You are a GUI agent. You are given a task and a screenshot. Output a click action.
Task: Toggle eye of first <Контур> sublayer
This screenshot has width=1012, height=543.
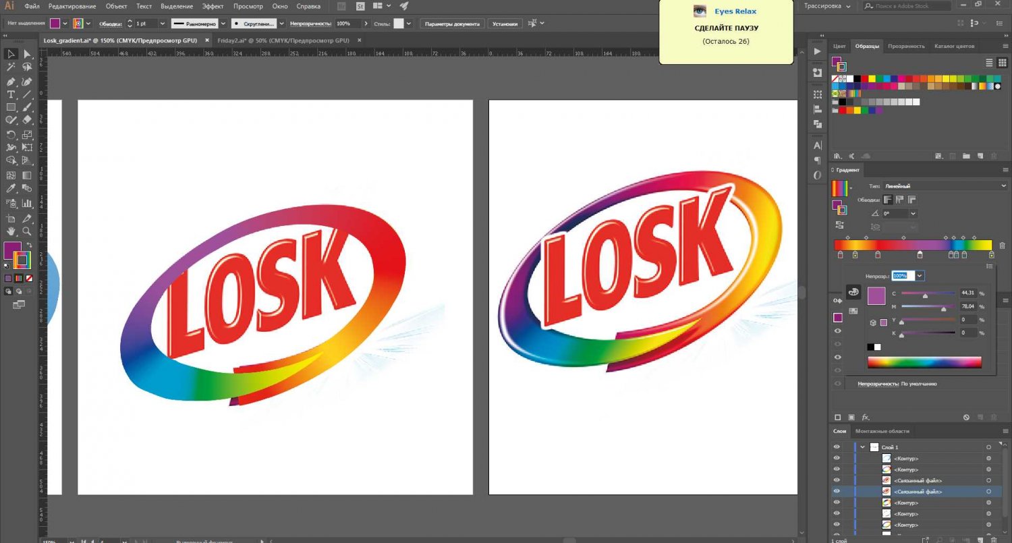(837, 459)
